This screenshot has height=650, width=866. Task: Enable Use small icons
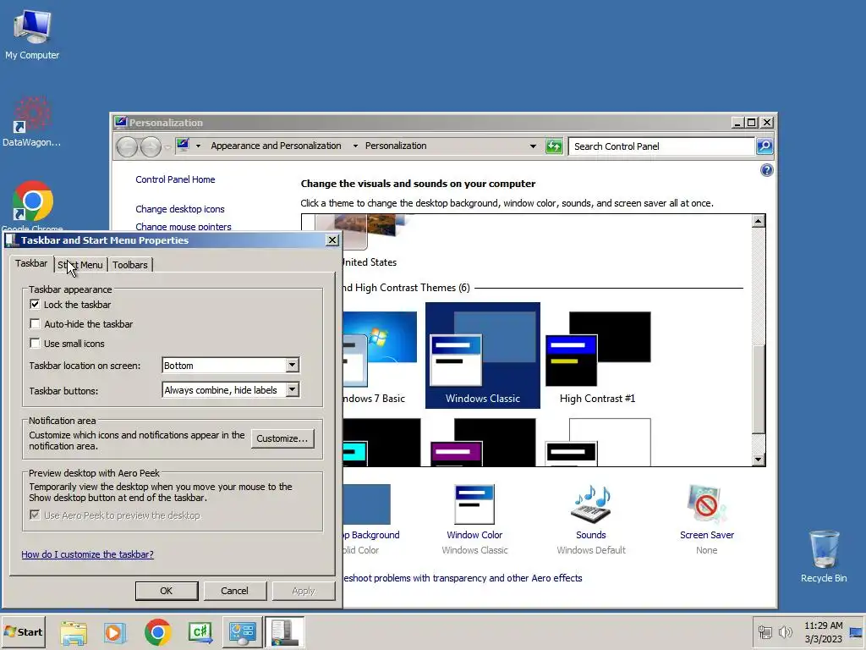click(35, 344)
